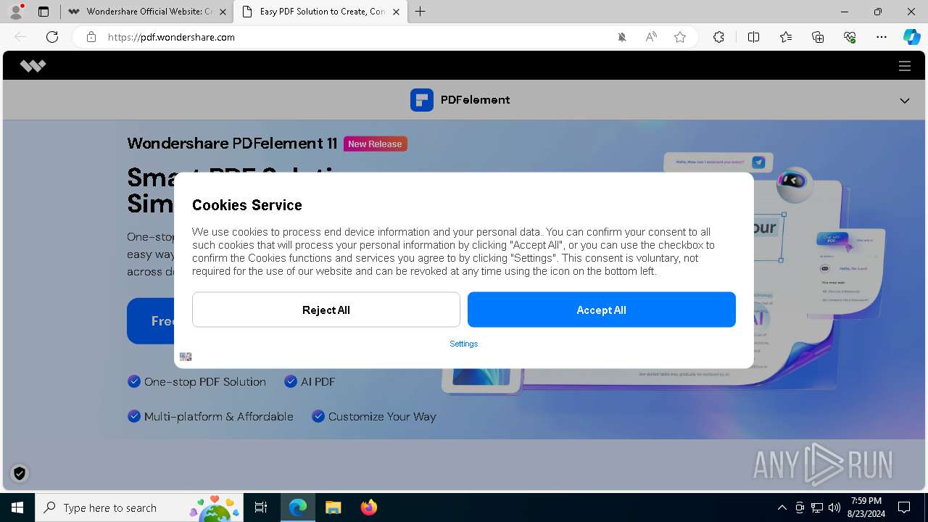Image resolution: width=928 pixels, height=522 pixels.
Task: Focus the address bar URL field
Action: pyautogui.click(x=355, y=37)
